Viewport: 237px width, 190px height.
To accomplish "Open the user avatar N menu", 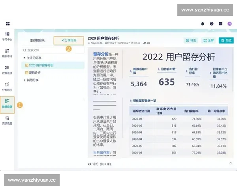I will coord(229,24).
